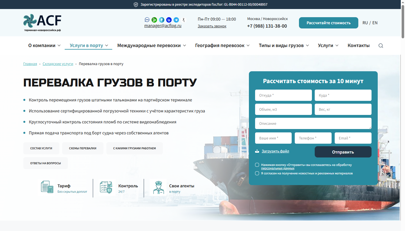
Task: Expand the Услуги в порту menu chevron
Action: click(x=107, y=45)
